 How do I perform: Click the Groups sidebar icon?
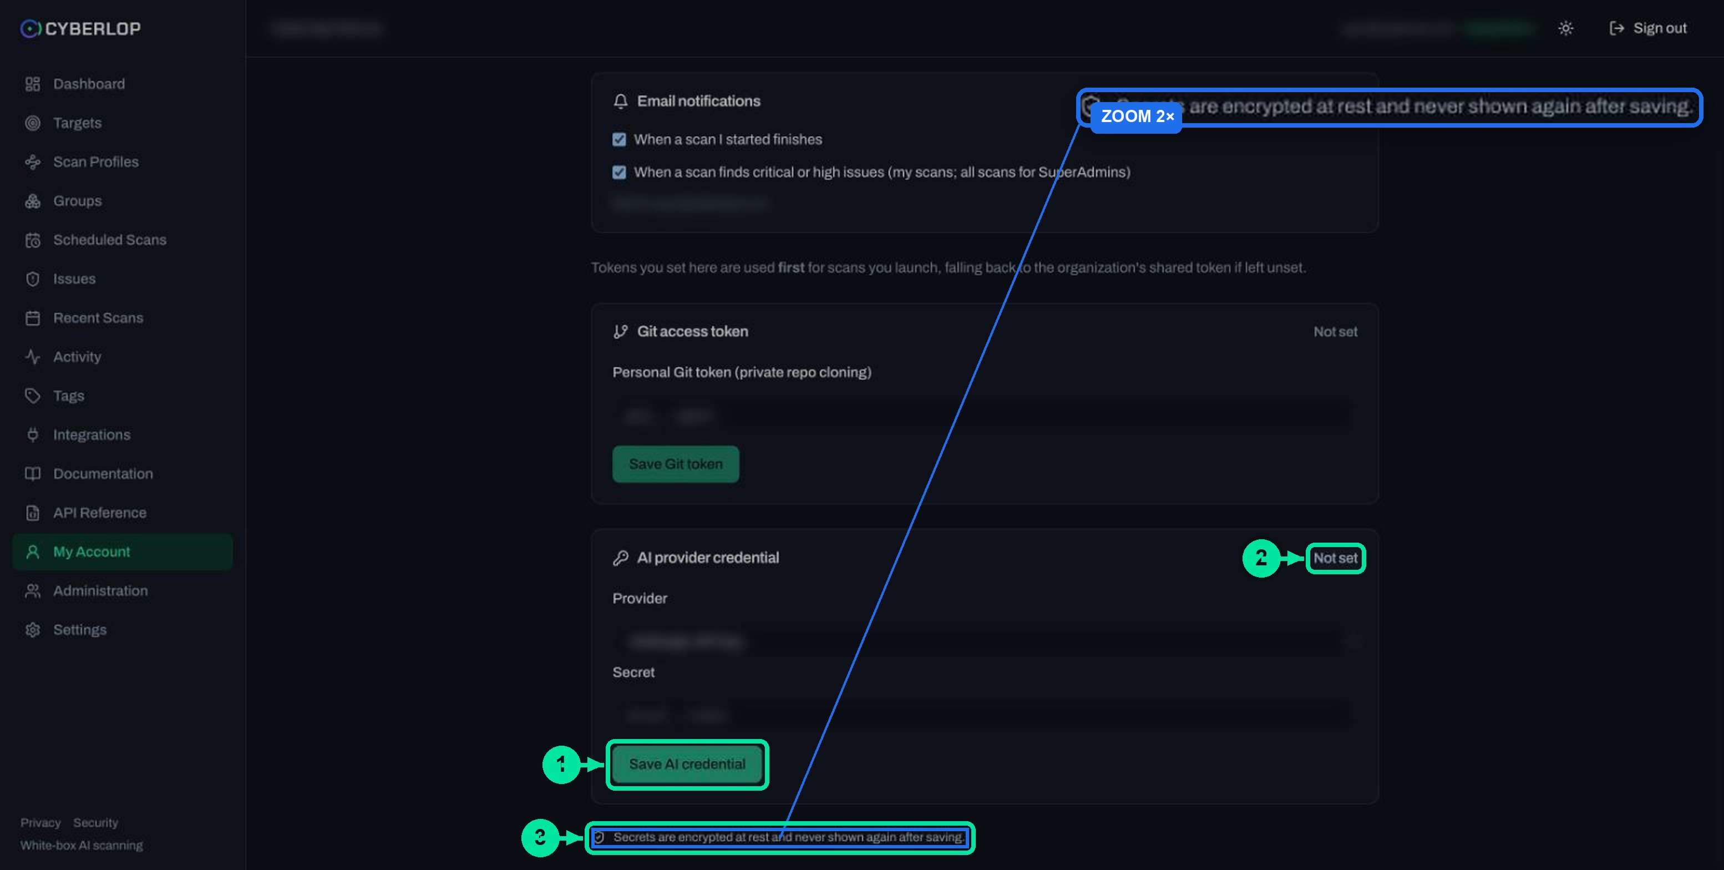coord(32,201)
